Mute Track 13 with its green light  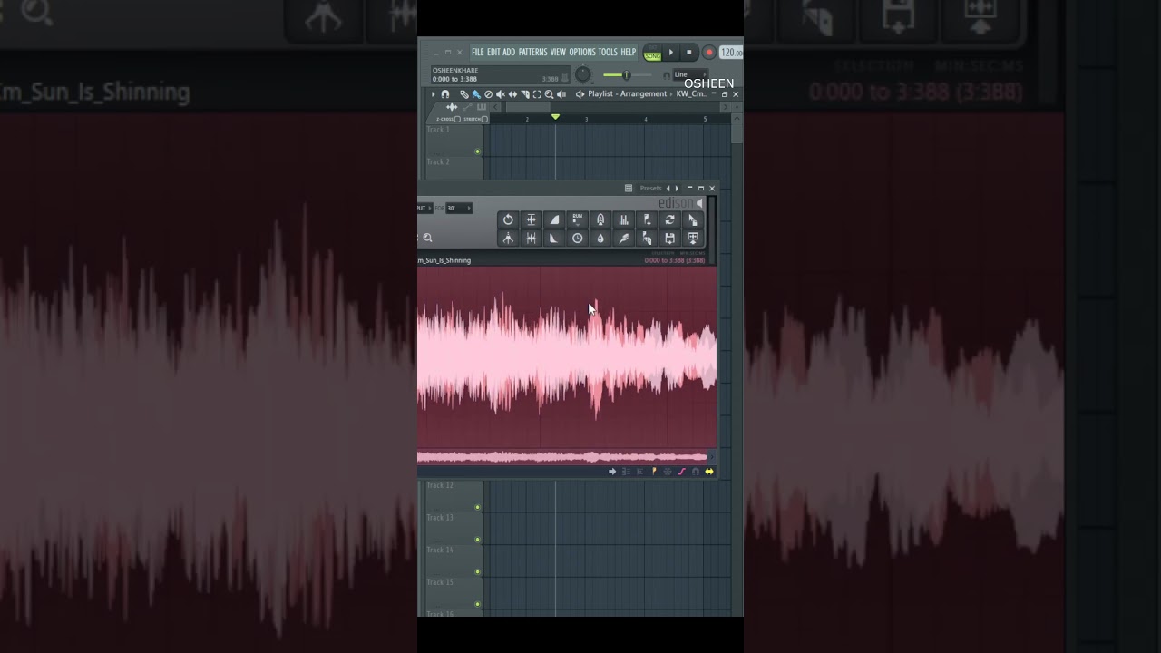(478, 540)
